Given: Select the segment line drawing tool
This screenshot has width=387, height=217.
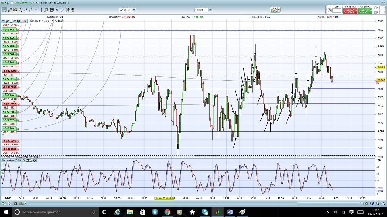Looking at the screenshot, I should click(x=25, y=10).
